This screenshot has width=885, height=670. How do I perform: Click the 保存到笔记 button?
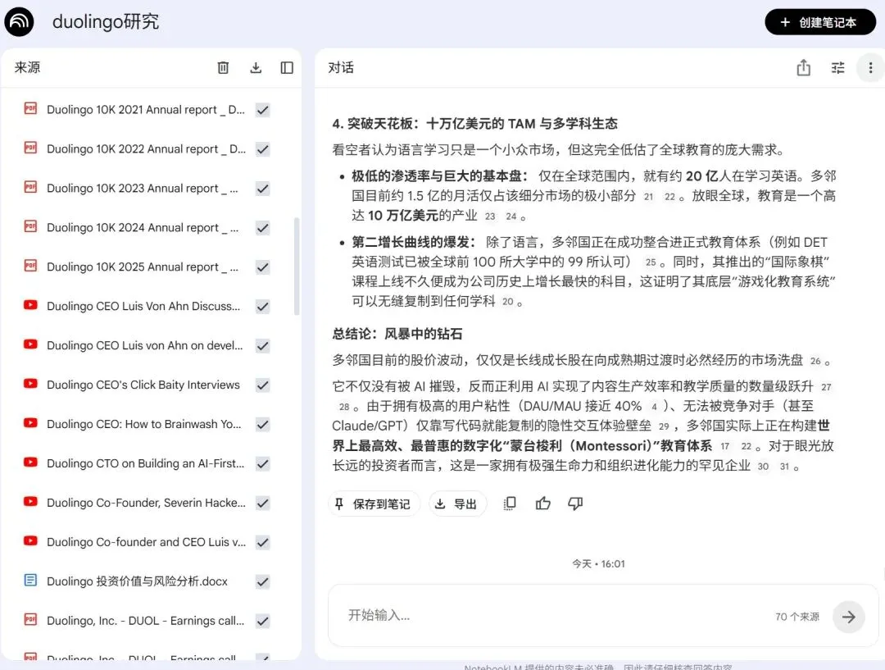point(374,504)
